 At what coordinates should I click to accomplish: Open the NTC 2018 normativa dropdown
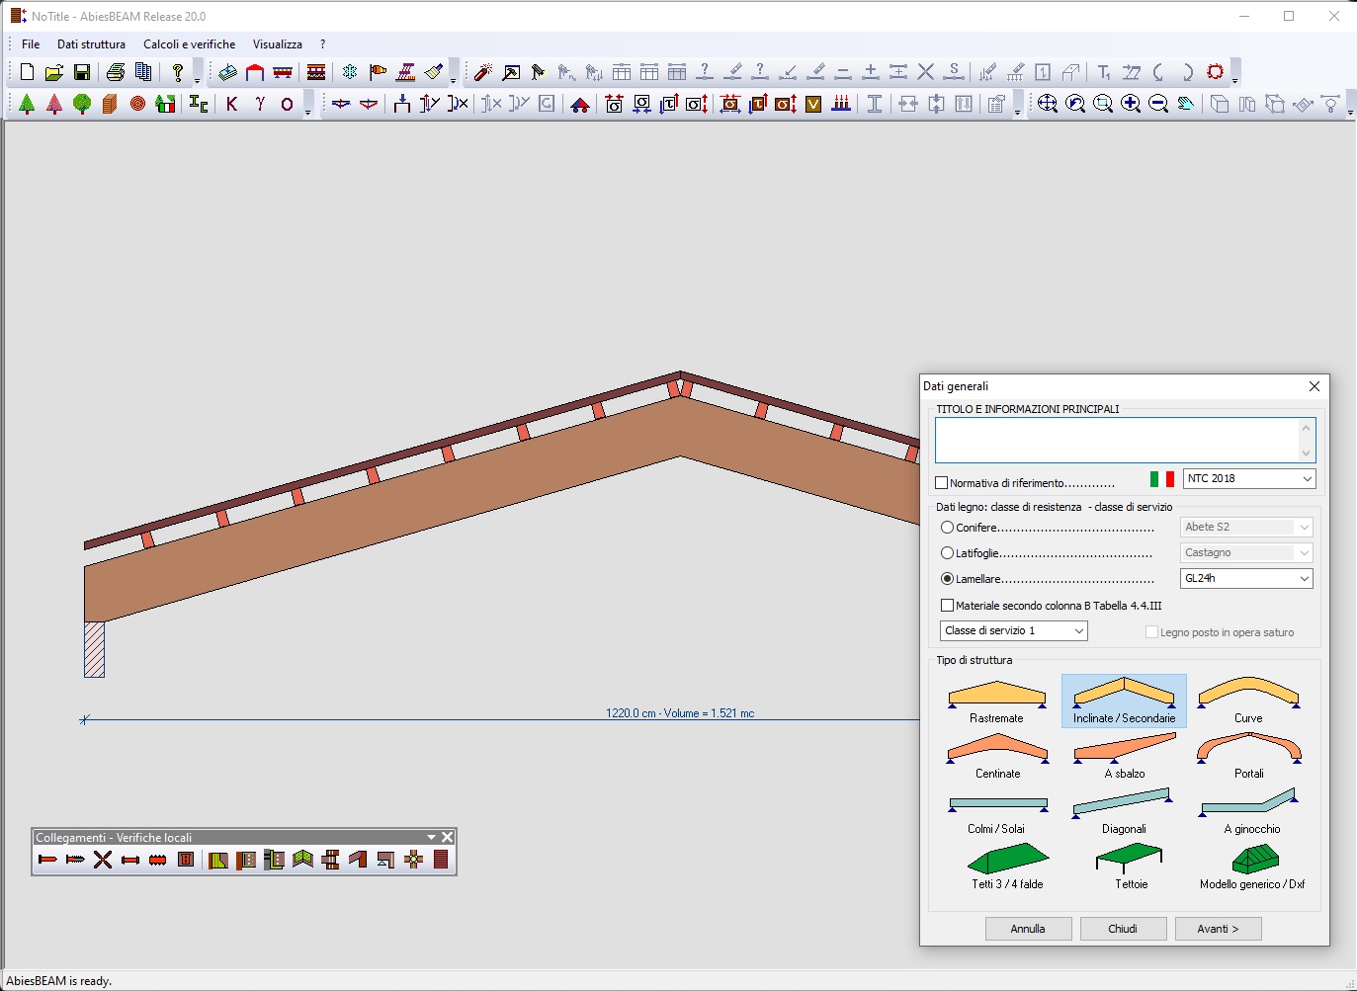[1249, 478]
